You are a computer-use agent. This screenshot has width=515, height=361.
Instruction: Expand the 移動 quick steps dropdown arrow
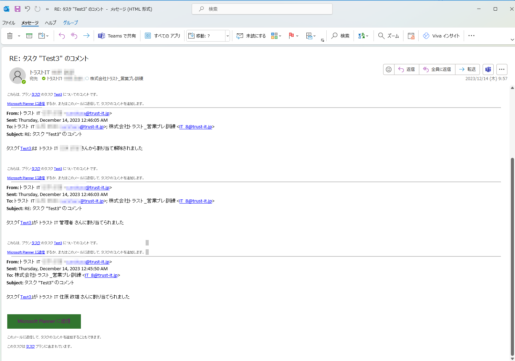point(228,36)
